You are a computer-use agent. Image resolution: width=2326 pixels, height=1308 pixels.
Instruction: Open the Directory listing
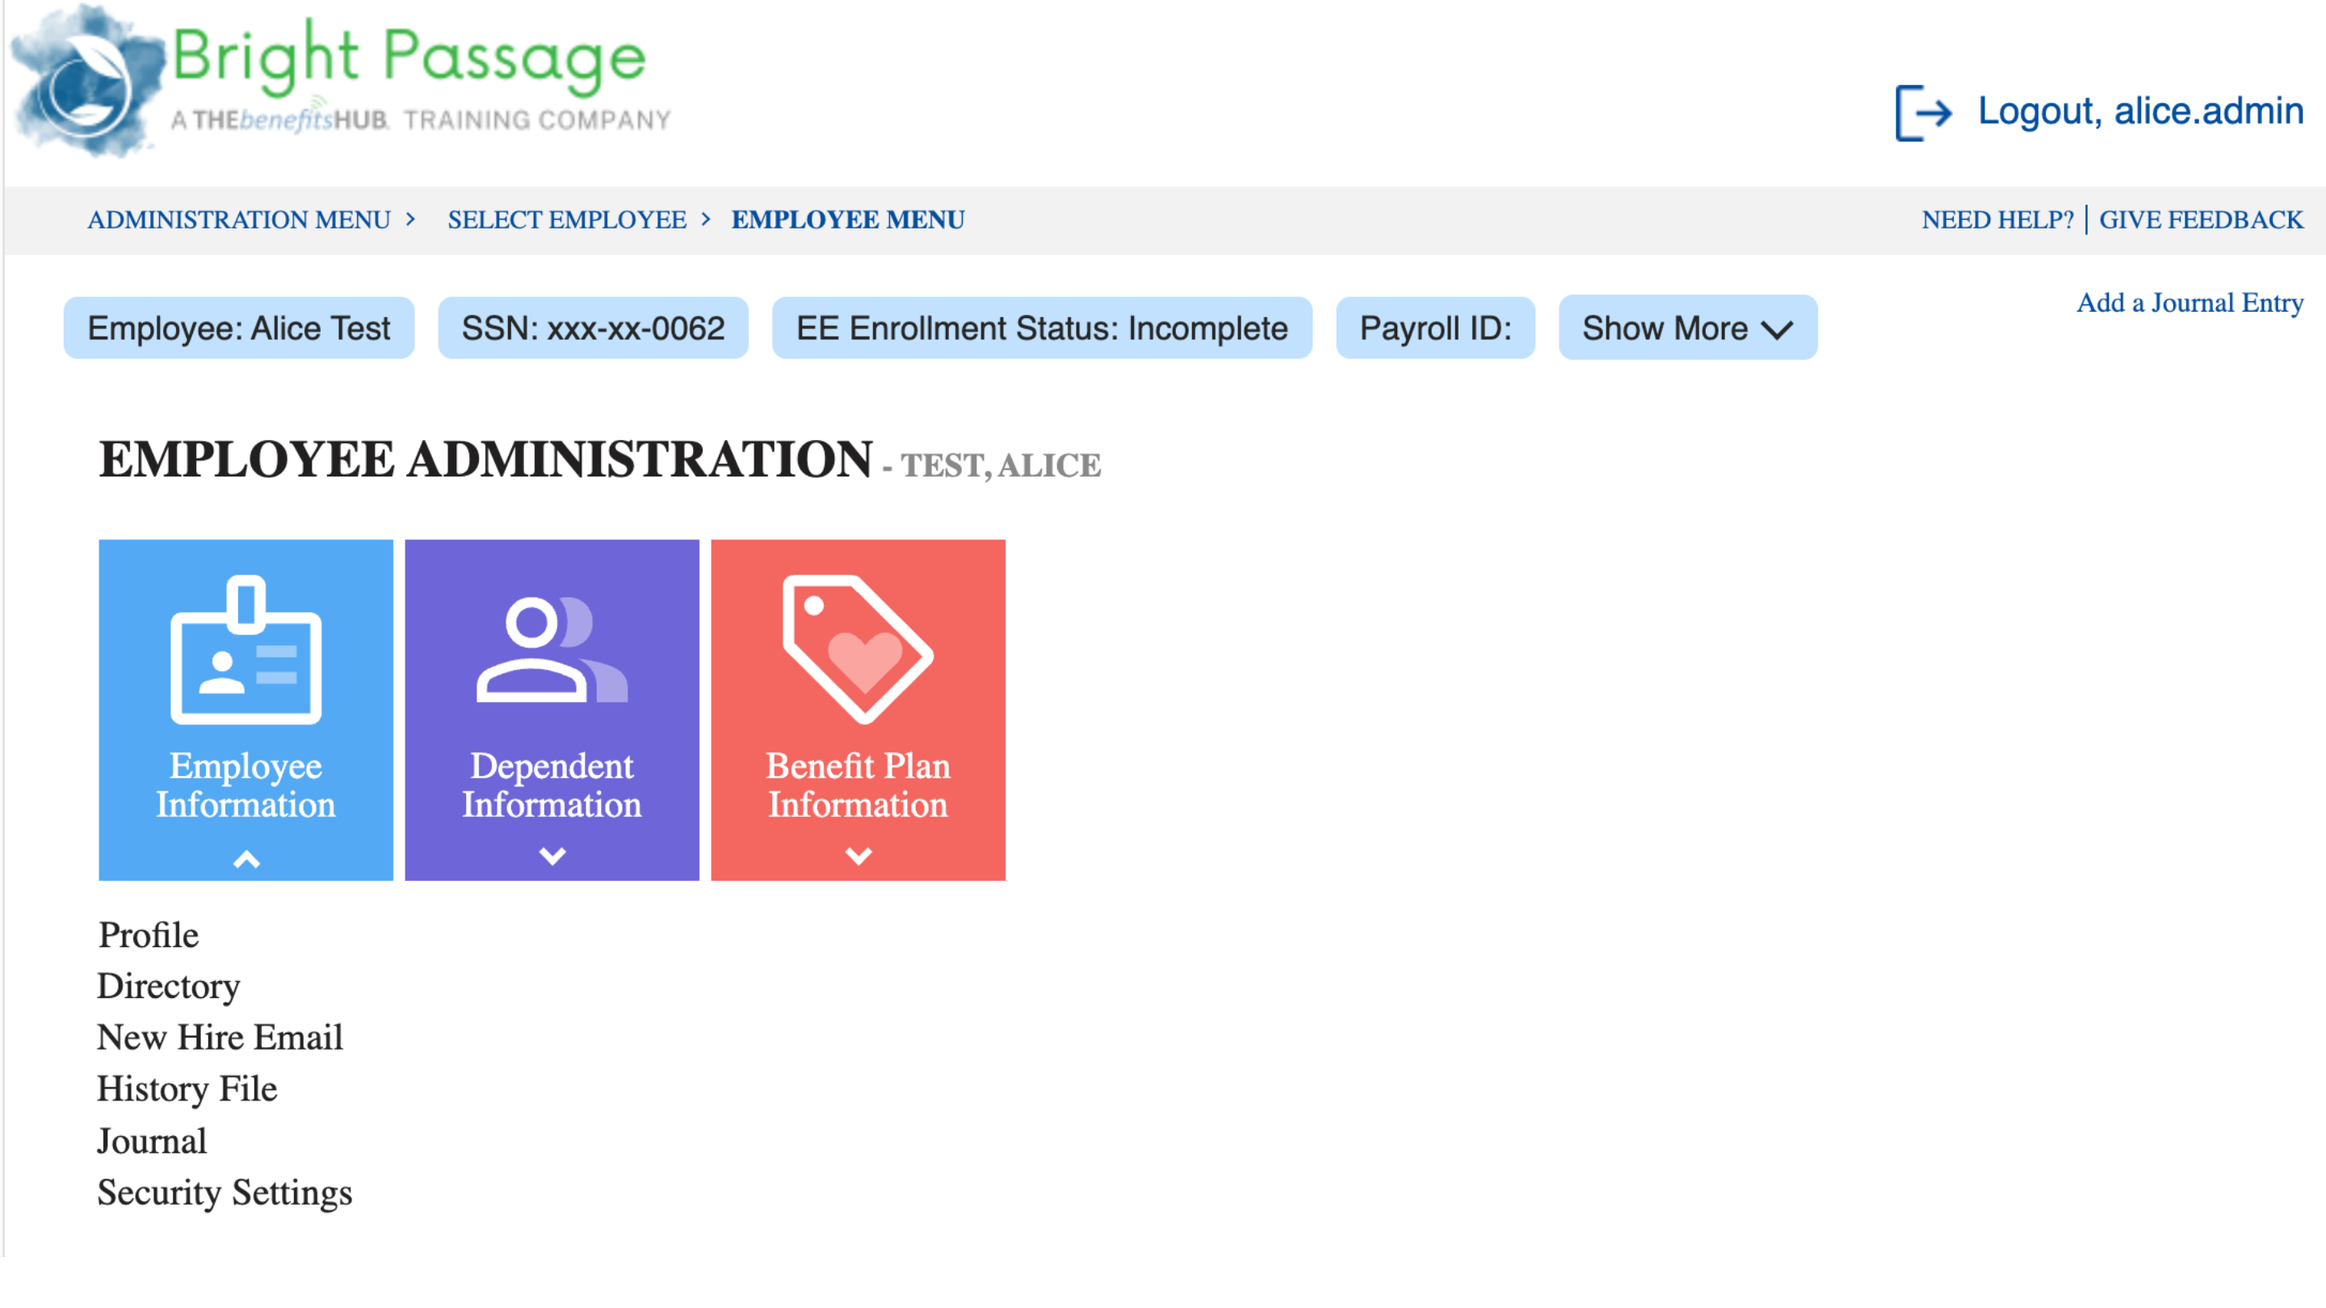coord(168,987)
